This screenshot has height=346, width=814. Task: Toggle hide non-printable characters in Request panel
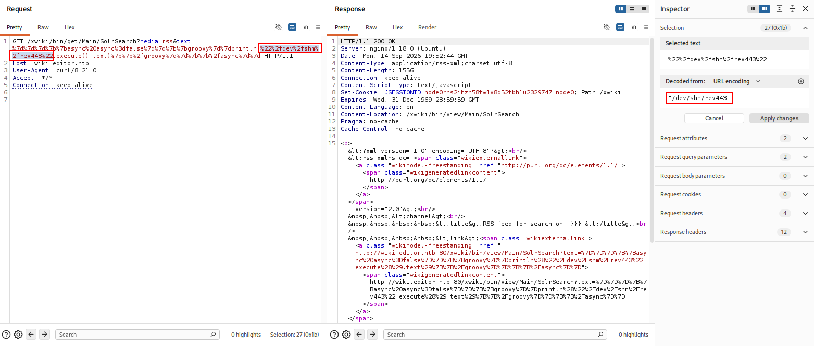(279, 27)
